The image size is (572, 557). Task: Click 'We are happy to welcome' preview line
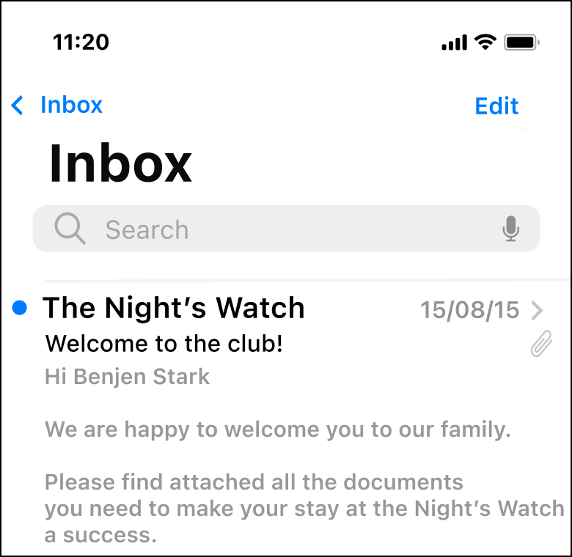tap(278, 429)
